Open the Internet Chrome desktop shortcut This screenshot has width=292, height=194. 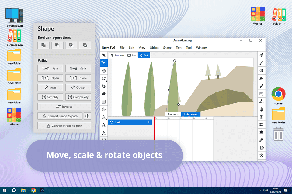278,96
